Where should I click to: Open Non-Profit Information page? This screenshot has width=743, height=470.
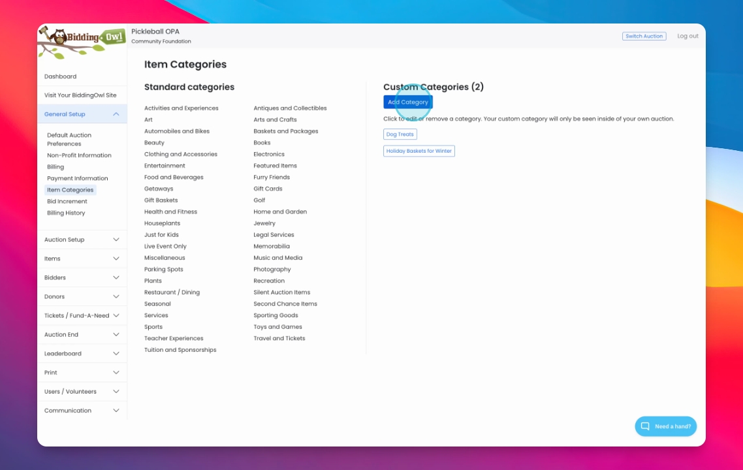coord(79,155)
